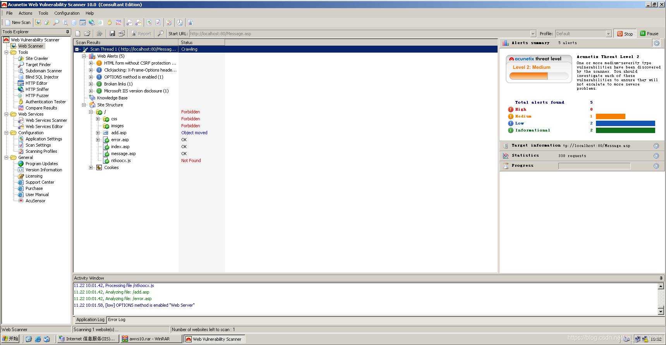Open Scanning Profiles clipboard toolbar icon

coord(168,22)
